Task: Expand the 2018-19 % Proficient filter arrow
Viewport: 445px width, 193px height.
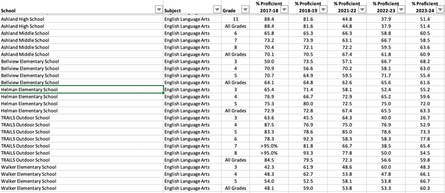Action: 323,10
